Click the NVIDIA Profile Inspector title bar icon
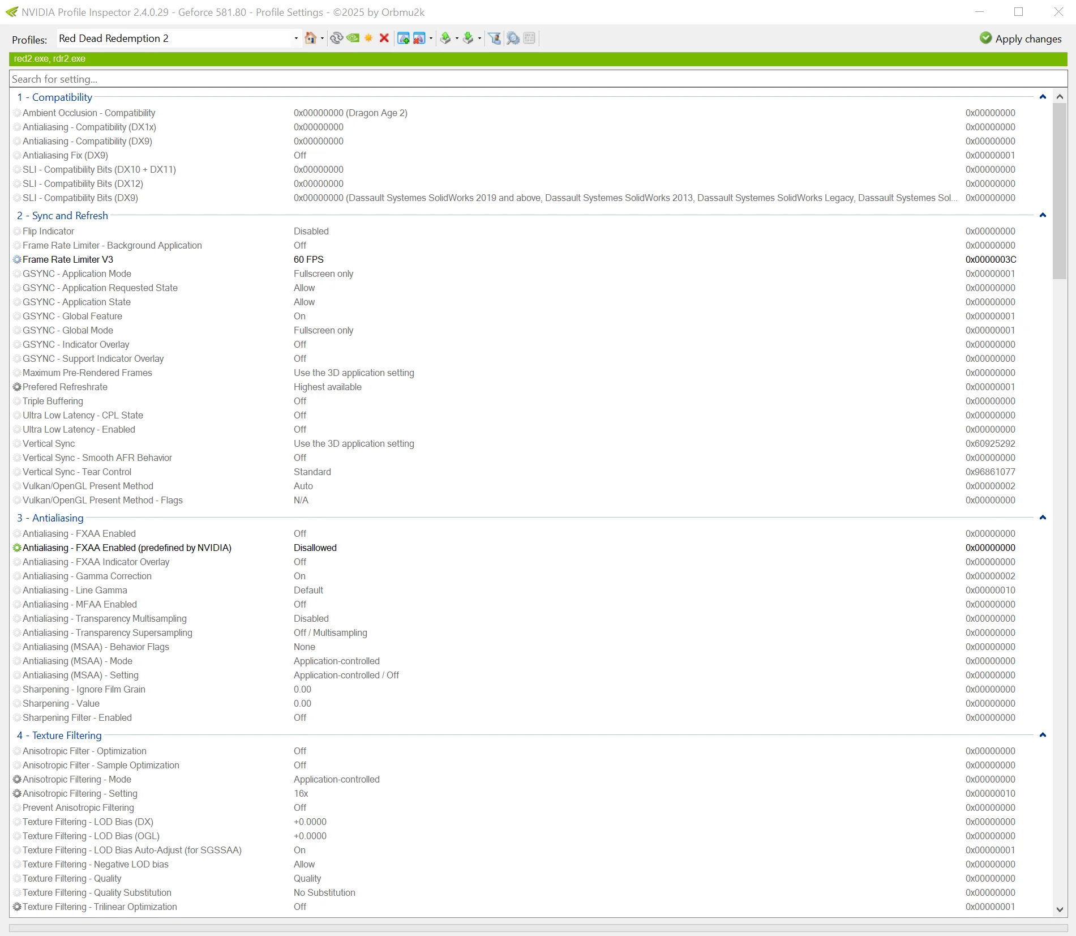Viewport: 1076px width, 936px height. [11, 12]
